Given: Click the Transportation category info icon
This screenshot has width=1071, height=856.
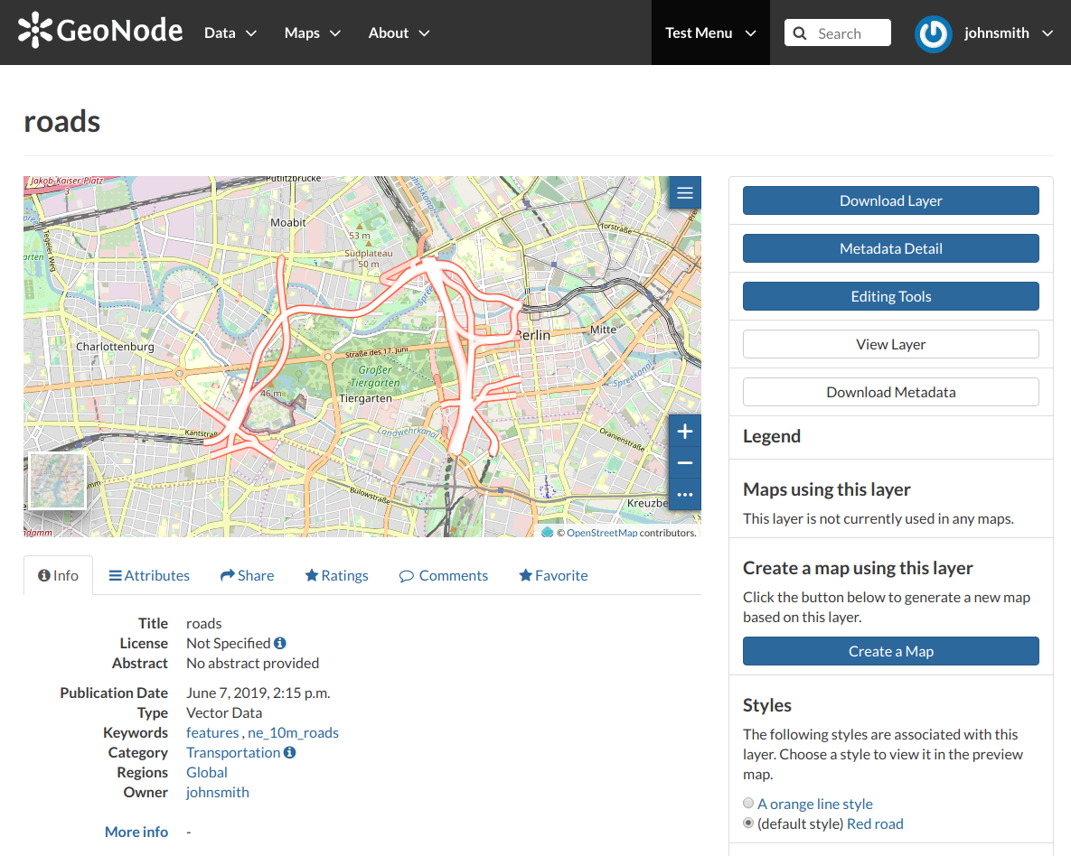Looking at the screenshot, I should click(x=289, y=752).
